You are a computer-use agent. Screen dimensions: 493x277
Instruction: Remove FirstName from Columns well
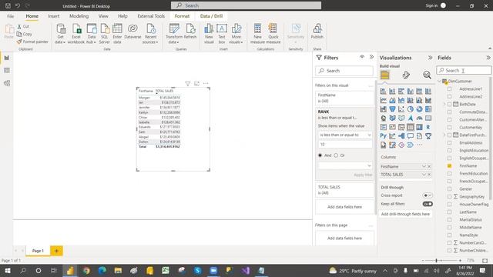tap(429, 166)
